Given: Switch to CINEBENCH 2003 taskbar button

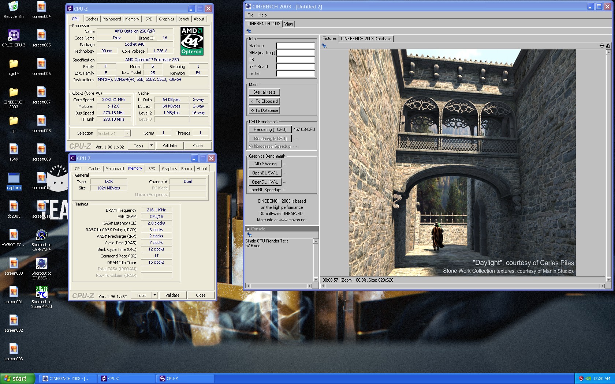Looking at the screenshot, I should tap(68, 379).
